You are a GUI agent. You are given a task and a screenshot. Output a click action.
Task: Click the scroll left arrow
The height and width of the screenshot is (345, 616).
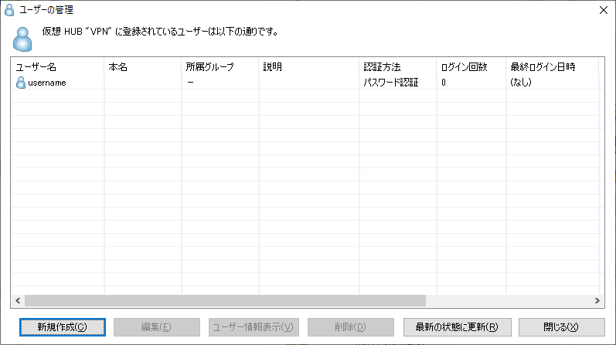[x=18, y=301]
